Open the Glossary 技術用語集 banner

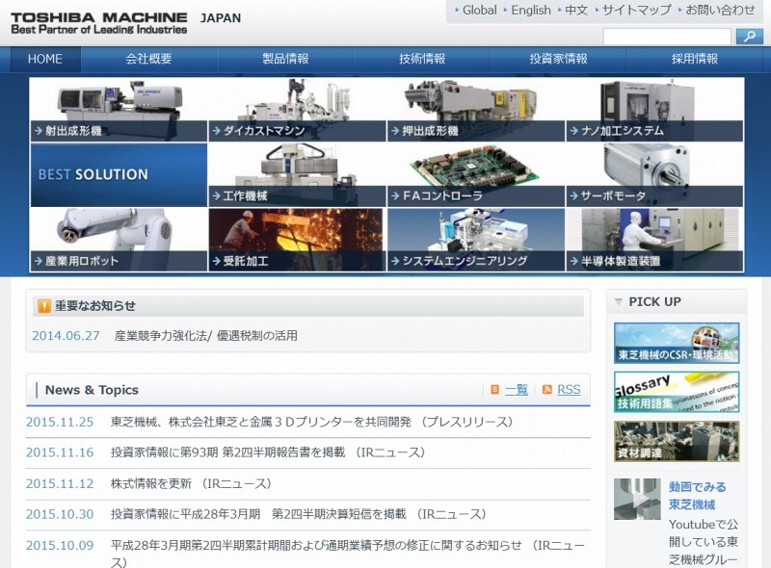(x=677, y=392)
